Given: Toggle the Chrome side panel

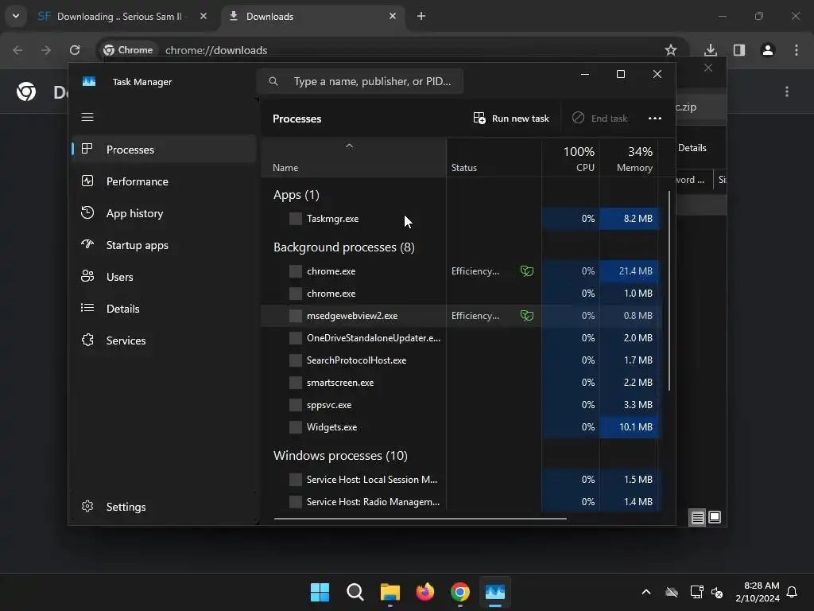Looking at the screenshot, I should (739, 50).
